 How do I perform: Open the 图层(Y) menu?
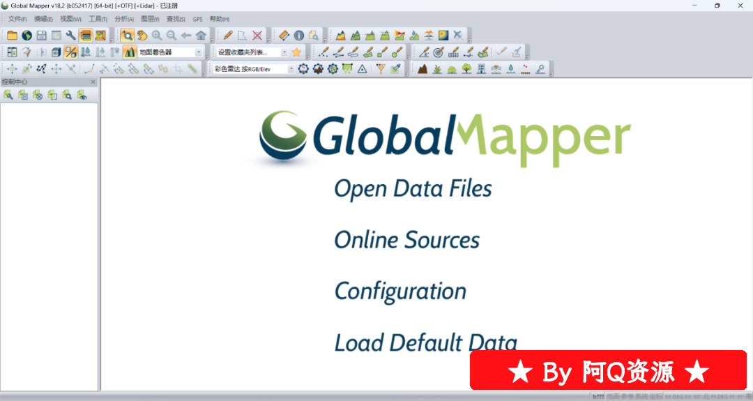pyautogui.click(x=150, y=20)
